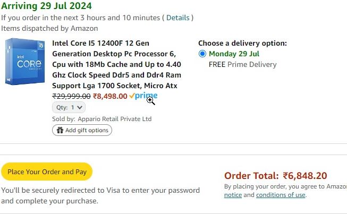
Task: Click the Add gift options button
Action: pyautogui.click(x=82, y=130)
